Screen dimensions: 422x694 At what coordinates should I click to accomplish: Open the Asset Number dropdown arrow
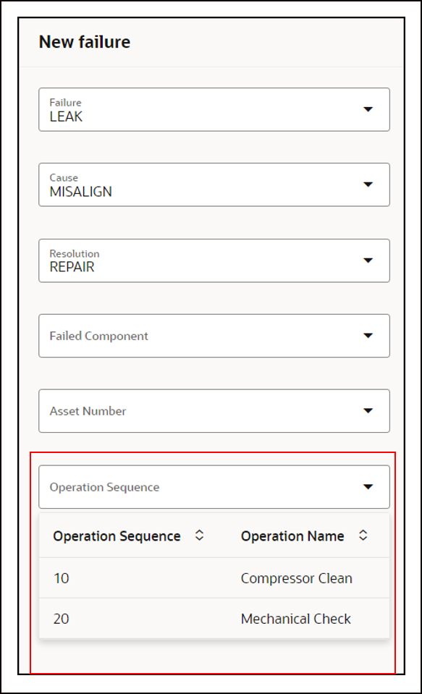click(x=368, y=411)
